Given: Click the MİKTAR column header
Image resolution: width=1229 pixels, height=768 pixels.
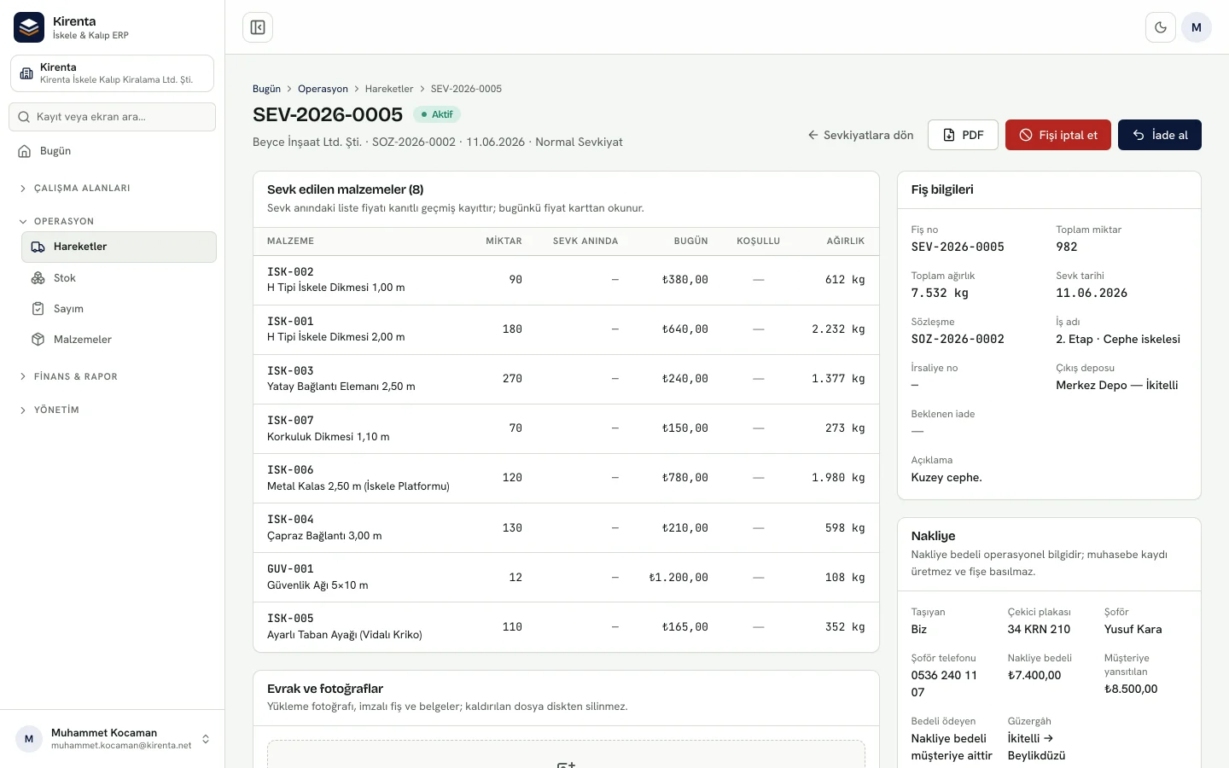Looking at the screenshot, I should [x=504, y=241].
